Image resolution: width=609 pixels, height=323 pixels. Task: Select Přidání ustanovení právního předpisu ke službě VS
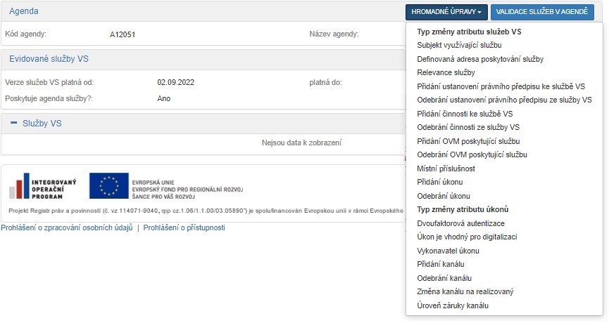501,86
